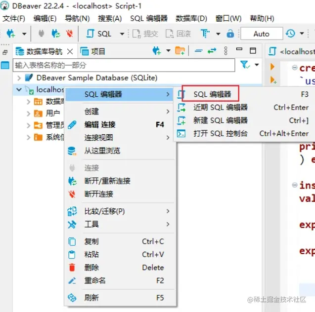Open the 搜索(A) menu

point(110,18)
